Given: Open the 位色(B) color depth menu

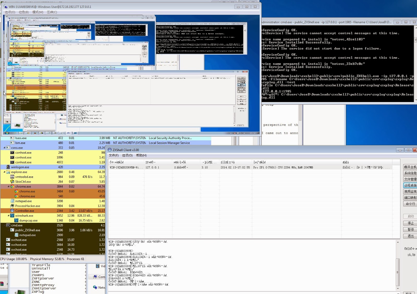Looking at the screenshot, I should (x=24, y=12).
